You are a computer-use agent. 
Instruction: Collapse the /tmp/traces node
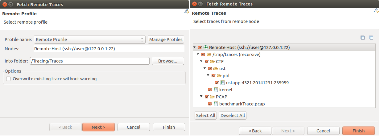(x=198, y=55)
